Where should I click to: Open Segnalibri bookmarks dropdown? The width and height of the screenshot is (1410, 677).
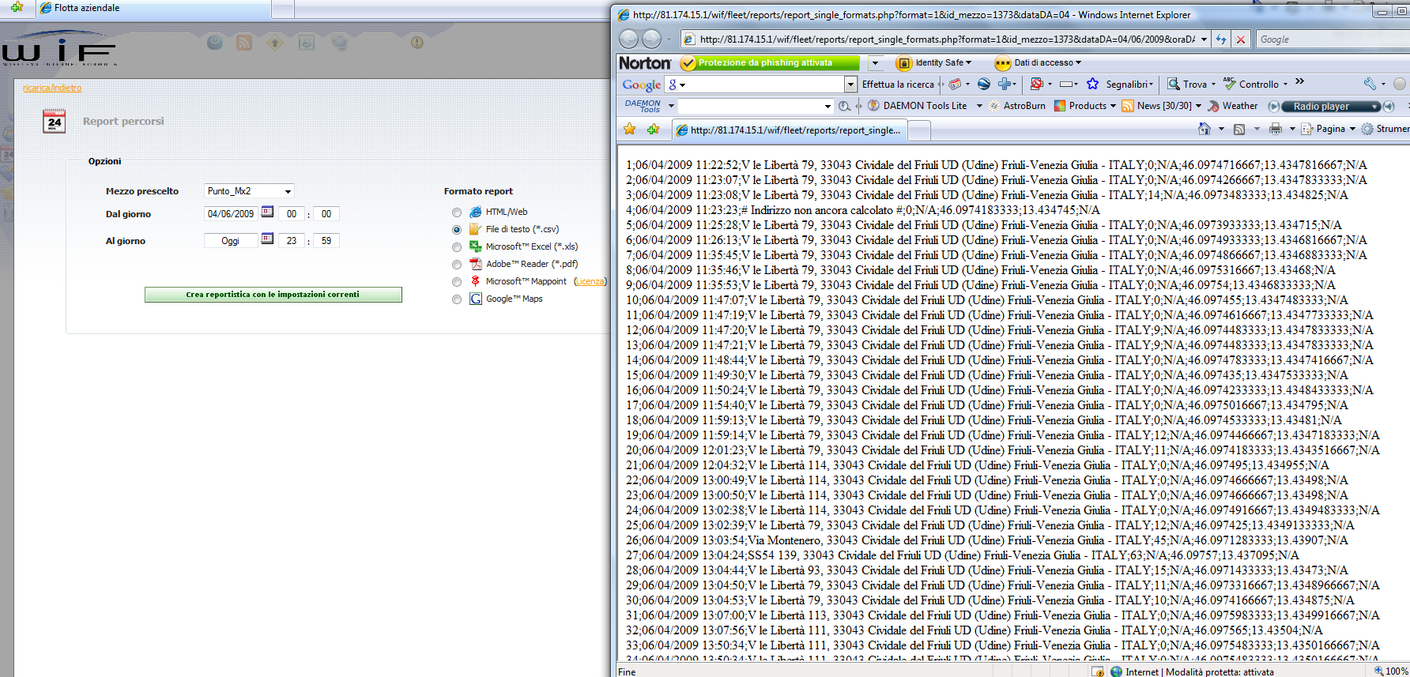1151,84
